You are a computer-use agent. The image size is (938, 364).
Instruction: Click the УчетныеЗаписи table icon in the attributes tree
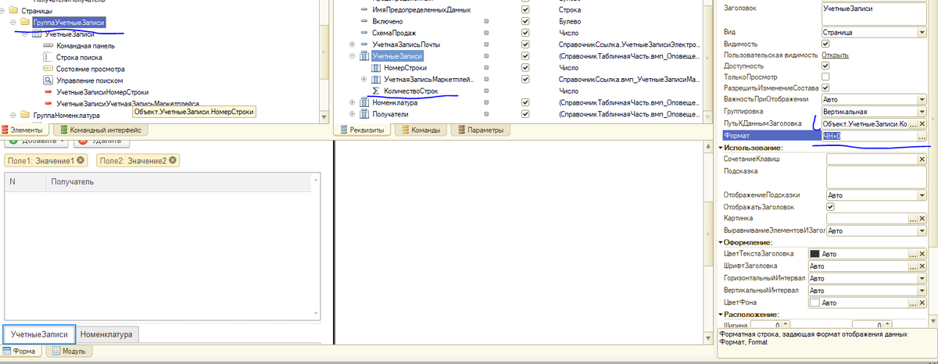pos(364,57)
